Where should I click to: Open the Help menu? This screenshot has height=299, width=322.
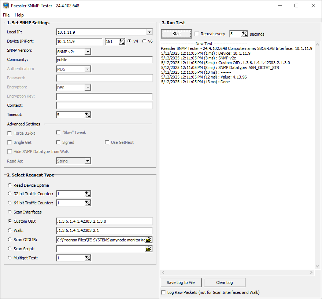pos(19,15)
